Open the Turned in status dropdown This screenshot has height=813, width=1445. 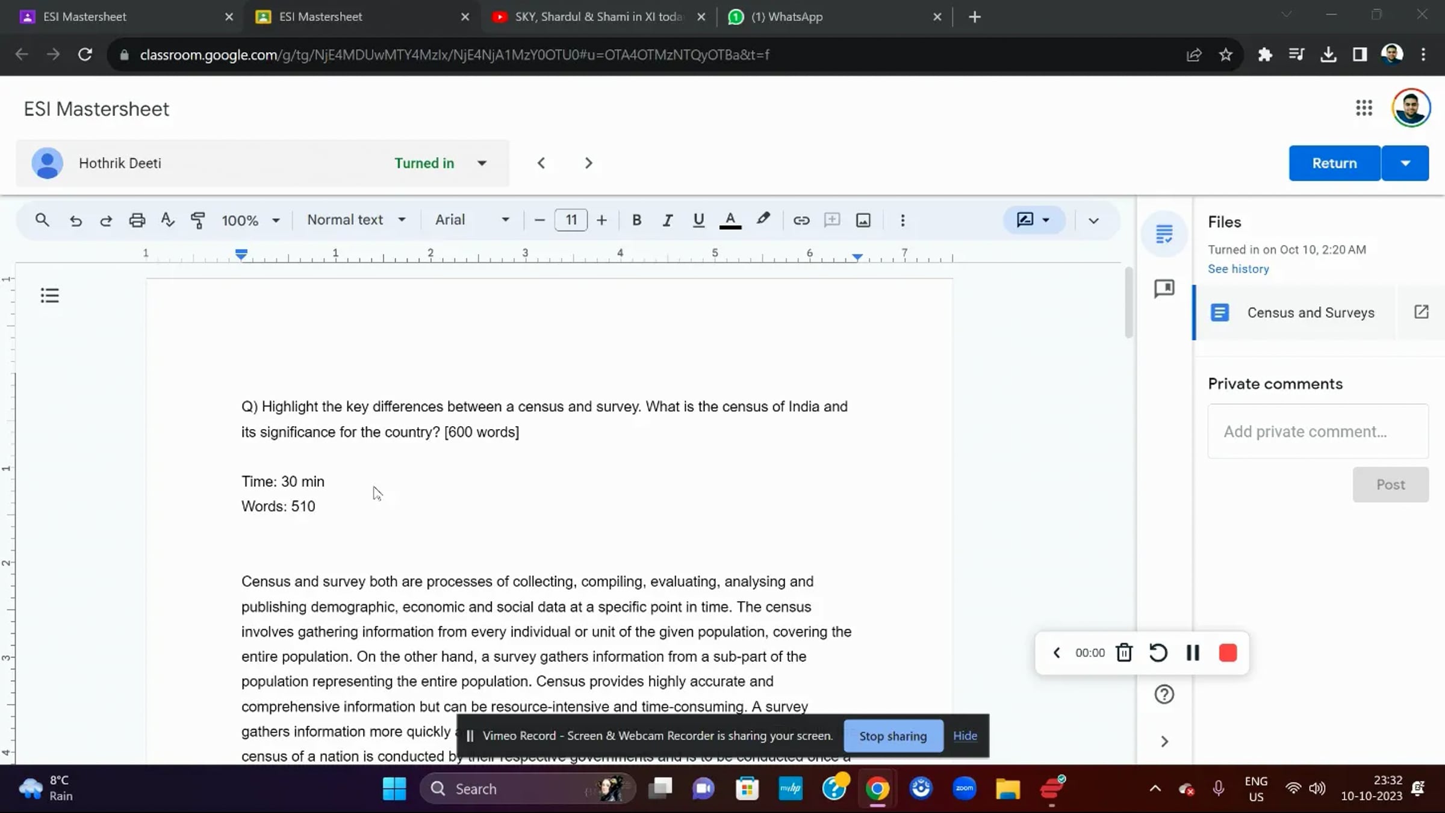click(482, 164)
